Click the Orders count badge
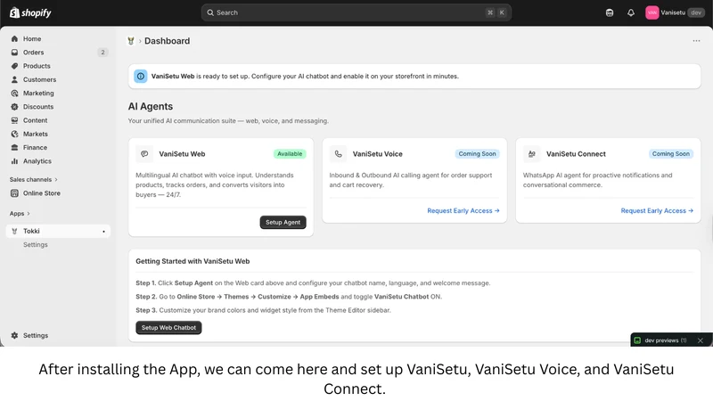 point(102,53)
